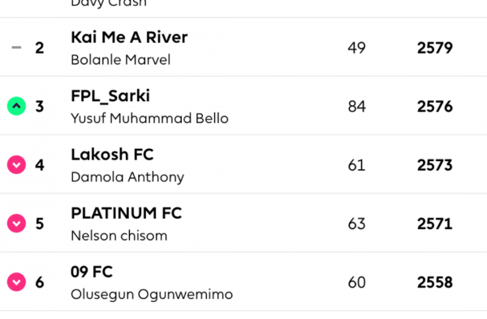
Task: Click manager name Yusuf Muhammad Bello
Action: click(x=149, y=118)
